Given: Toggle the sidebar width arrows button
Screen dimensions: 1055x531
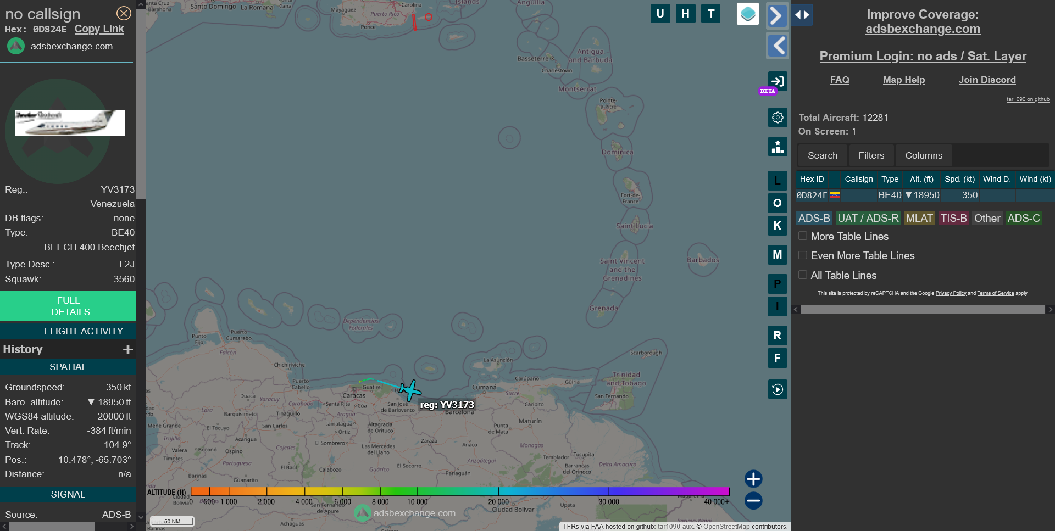Looking at the screenshot, I should [x=802, y=15].
